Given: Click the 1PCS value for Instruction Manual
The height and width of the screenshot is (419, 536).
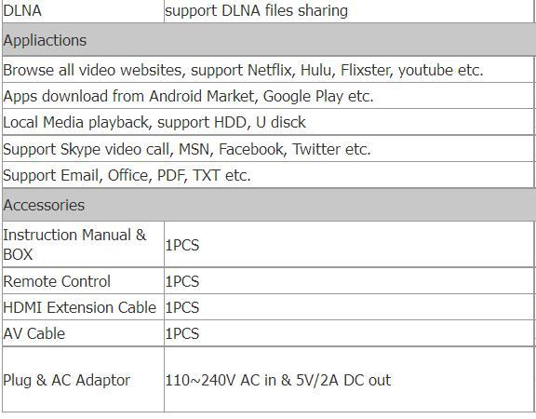Looking at the screenshot, I should pos(182,245).
